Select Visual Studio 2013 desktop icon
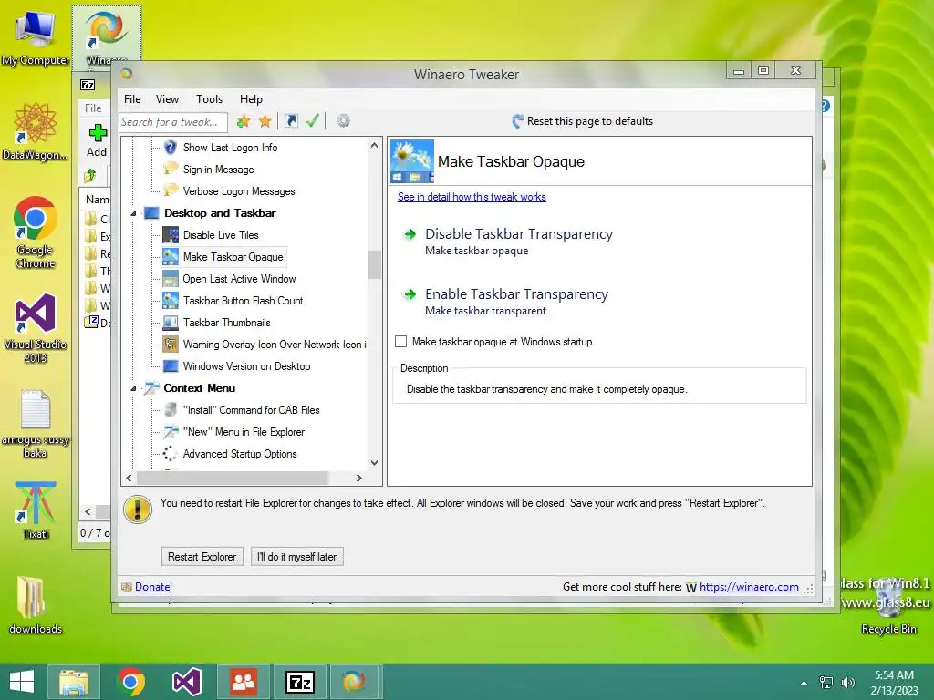934x700 pixels. click(36, 327)
